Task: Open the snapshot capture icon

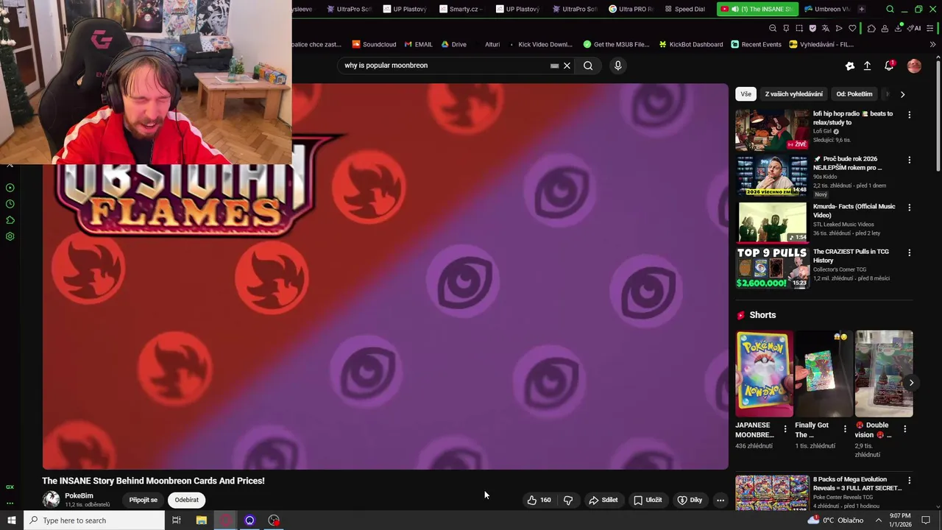Action: click(799, 28)
